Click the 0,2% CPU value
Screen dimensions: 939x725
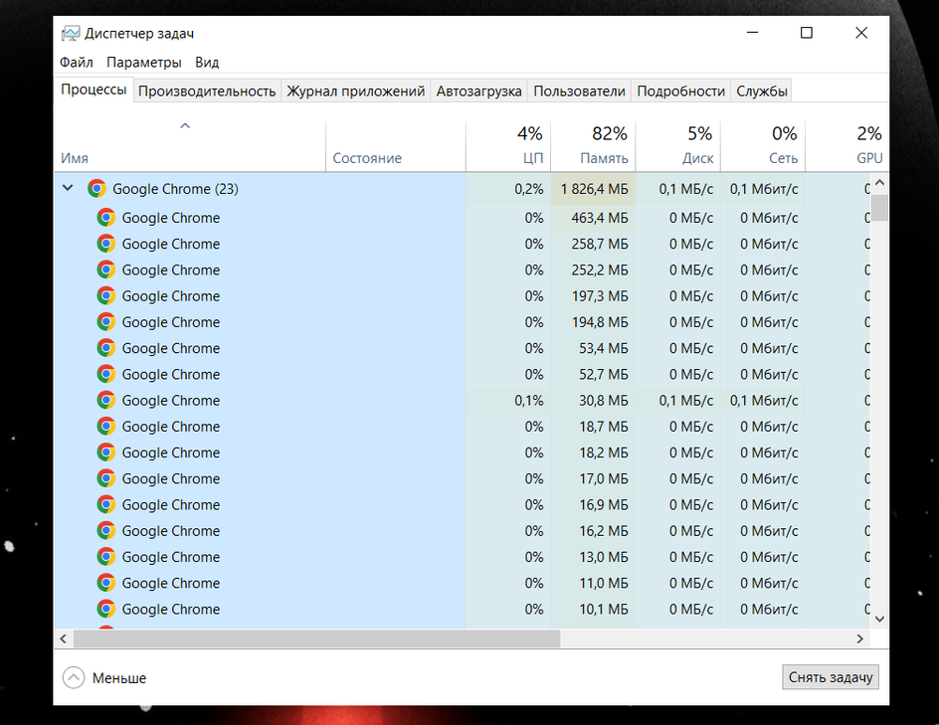point(529,189)
